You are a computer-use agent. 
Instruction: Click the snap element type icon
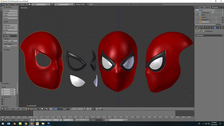pyautogui.click(x=94, y=109)
